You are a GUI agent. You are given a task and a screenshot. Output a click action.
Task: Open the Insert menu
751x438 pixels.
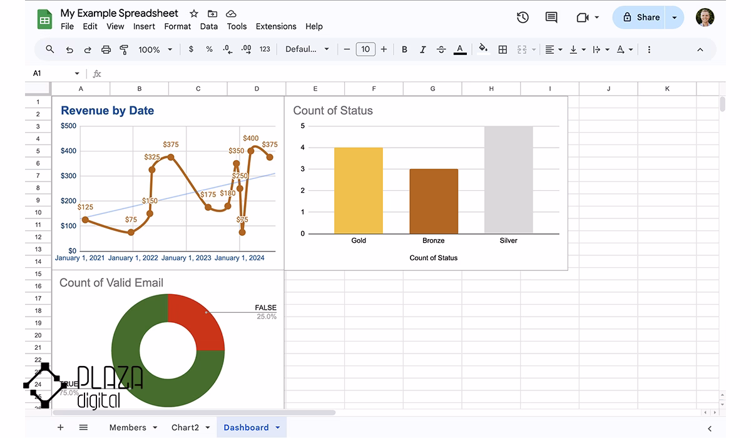tap(144, 26)
